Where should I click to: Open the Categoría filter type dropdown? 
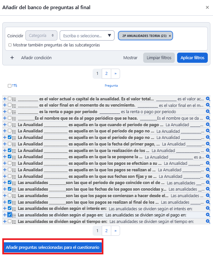[41, 35]
